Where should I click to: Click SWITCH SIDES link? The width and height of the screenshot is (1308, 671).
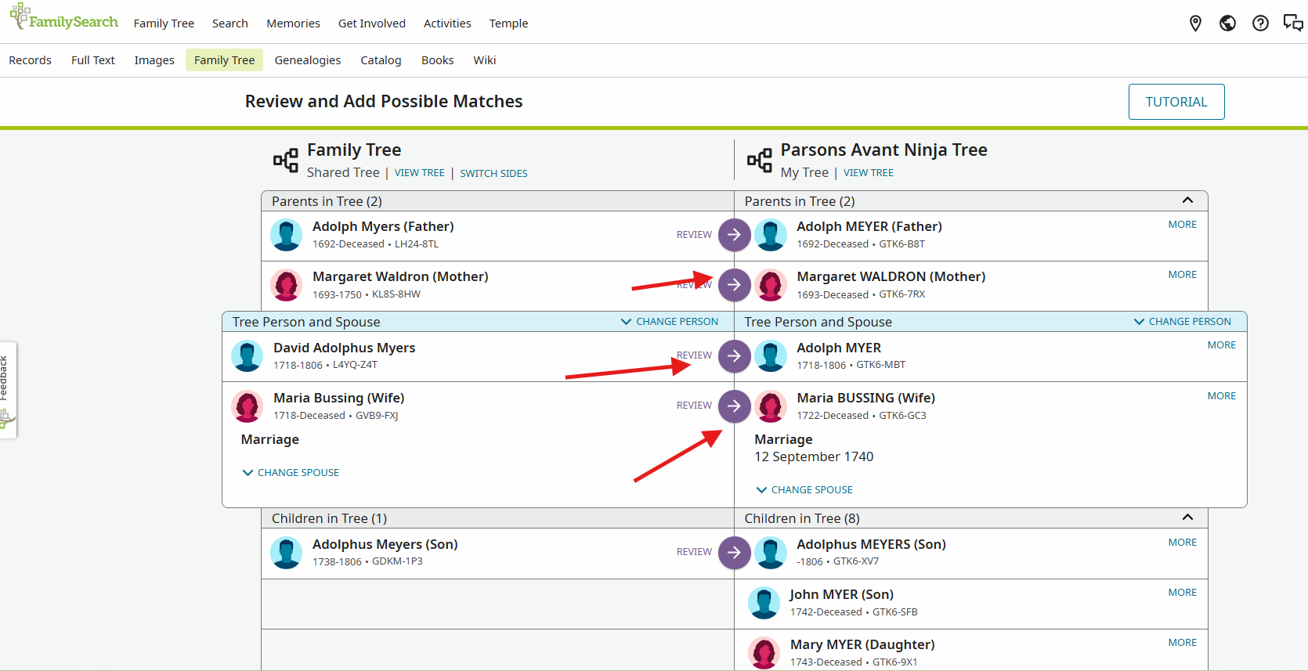(494, 173)
